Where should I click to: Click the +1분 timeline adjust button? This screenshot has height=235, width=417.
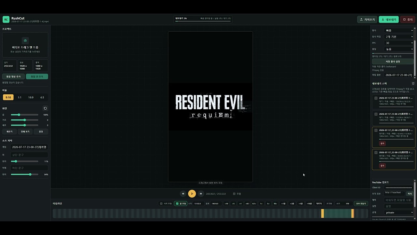pos(283,204)
